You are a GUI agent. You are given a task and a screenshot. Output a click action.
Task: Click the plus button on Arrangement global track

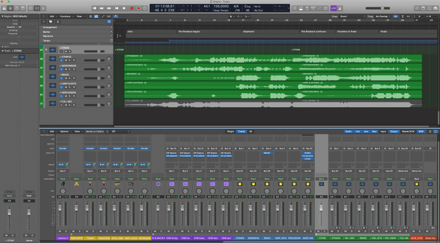tap(111, 27)
